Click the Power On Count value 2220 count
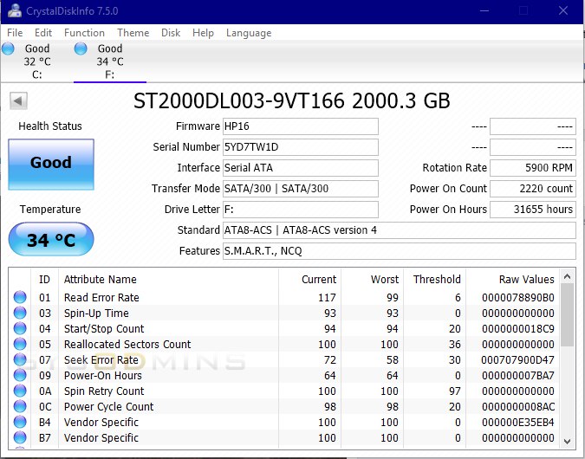 click(533, 189)
